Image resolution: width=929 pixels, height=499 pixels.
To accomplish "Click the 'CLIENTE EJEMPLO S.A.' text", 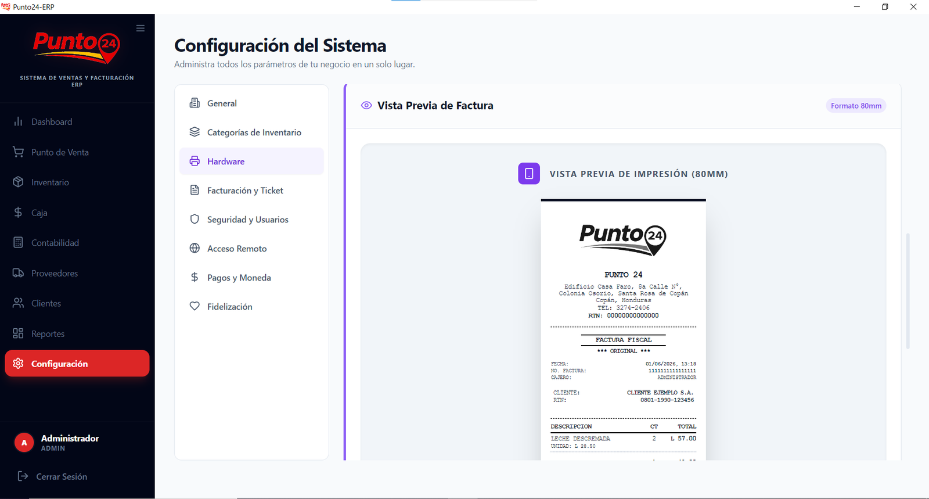I will coord(660,393).
